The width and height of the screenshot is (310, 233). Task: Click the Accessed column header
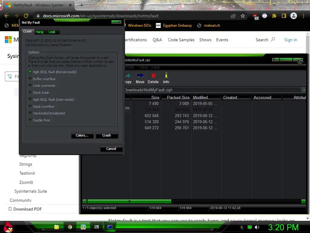tap(267, 97)
